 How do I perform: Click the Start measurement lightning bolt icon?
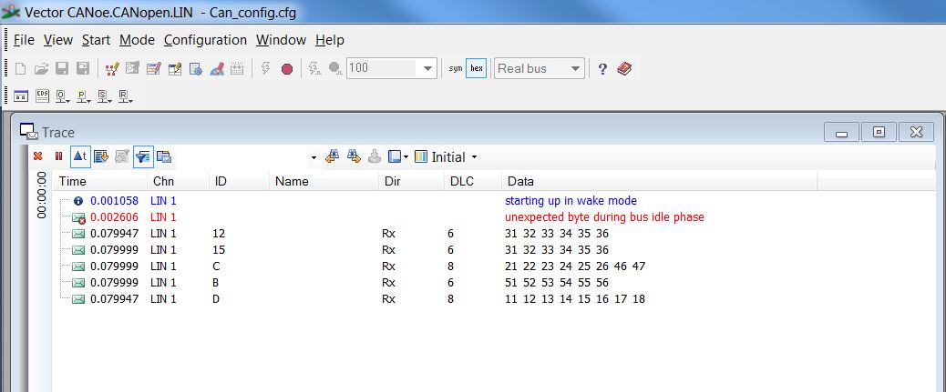point(265,68)
